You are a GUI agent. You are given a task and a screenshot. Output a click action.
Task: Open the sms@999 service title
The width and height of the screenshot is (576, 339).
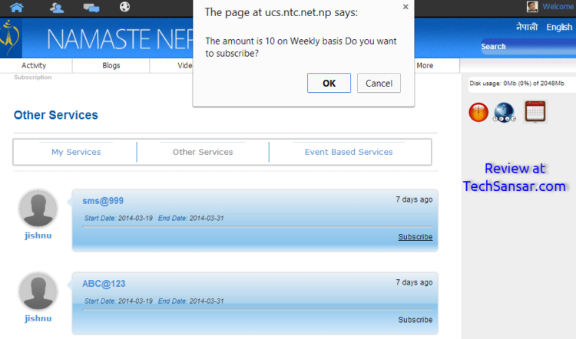[103, 201]
